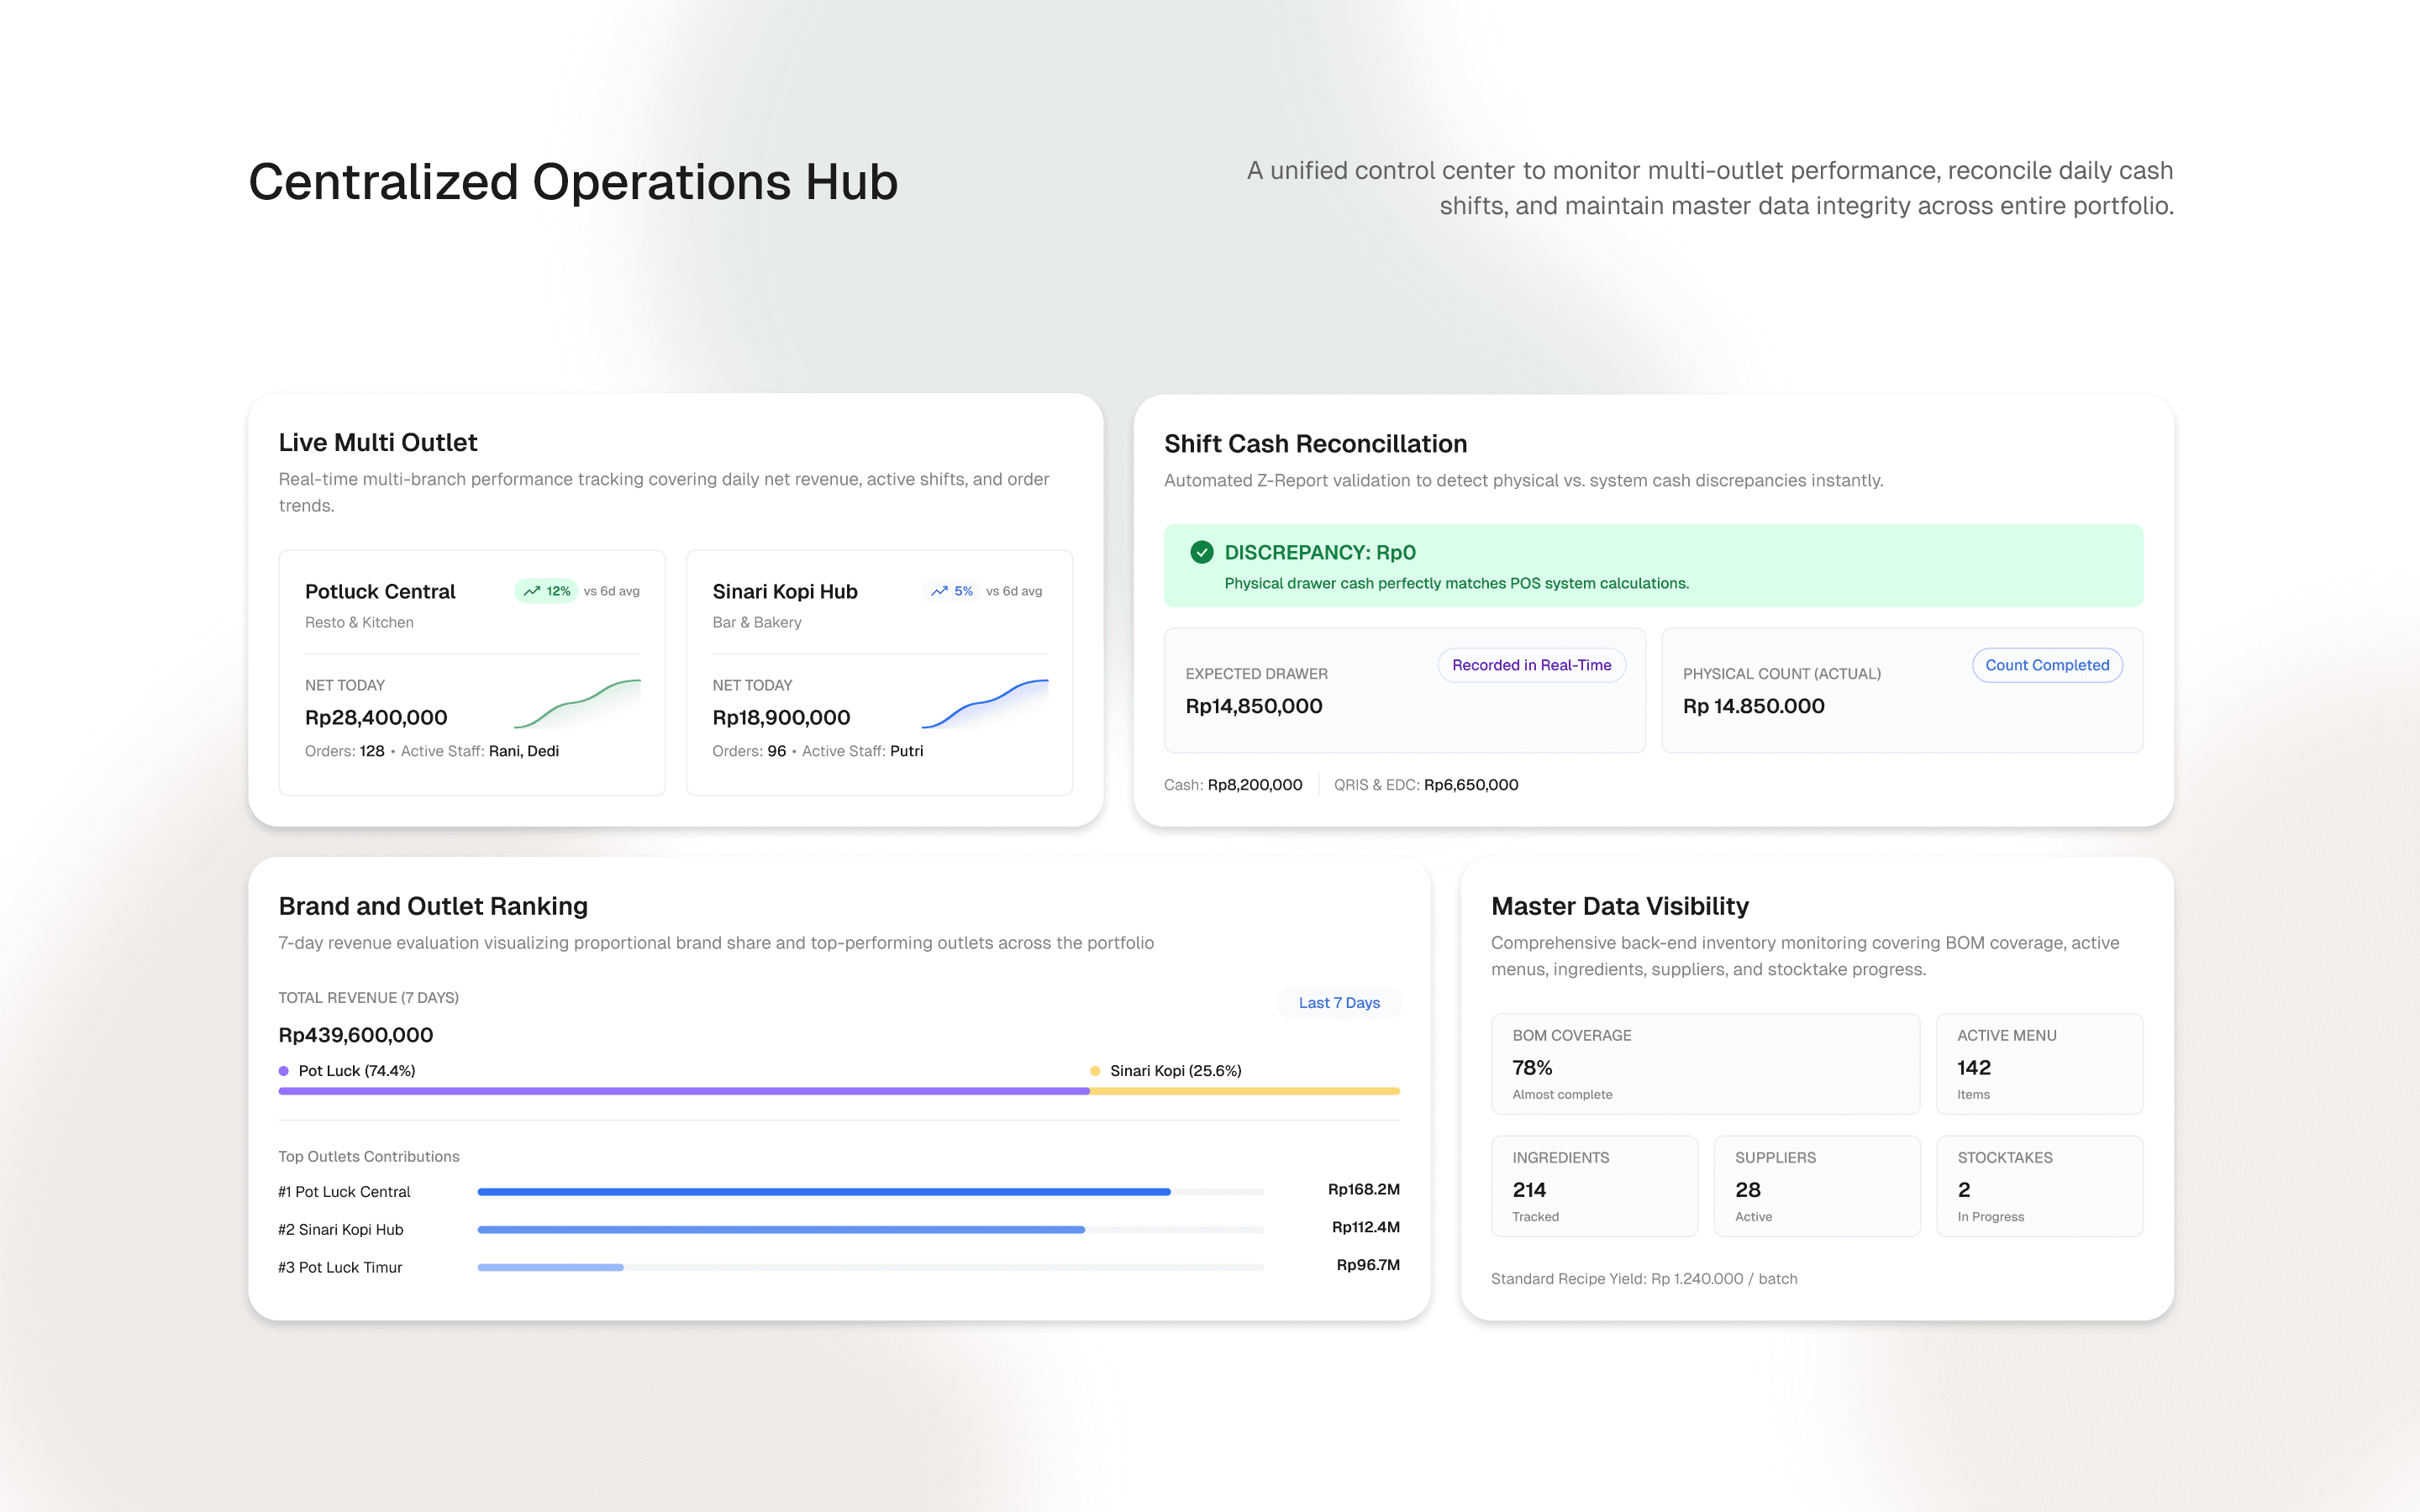
Task: Click the yellow Sinari Kopi brand share bar
Action: (x=1245, y=1091)
